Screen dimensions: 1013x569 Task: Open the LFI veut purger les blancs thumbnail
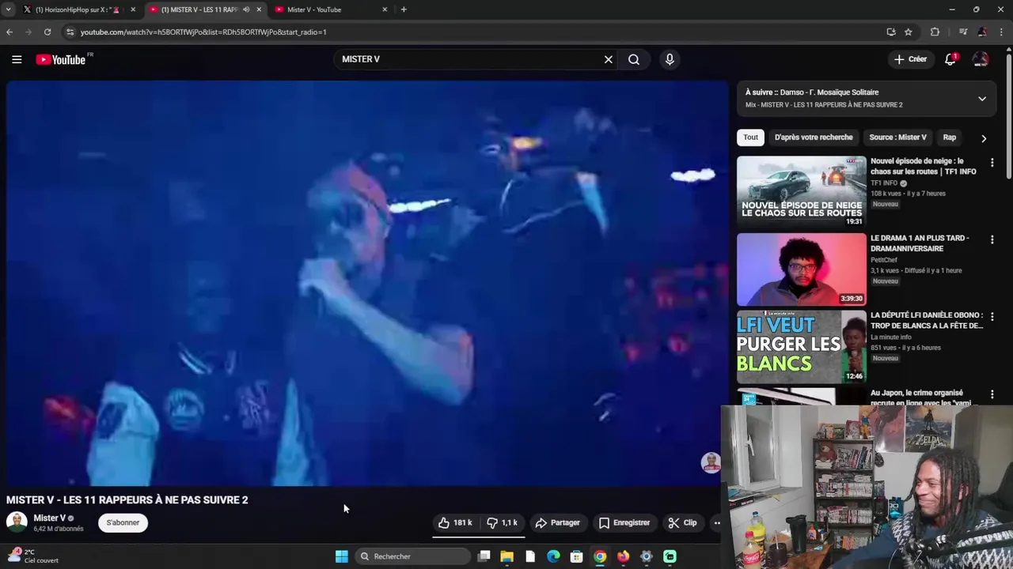802,347
